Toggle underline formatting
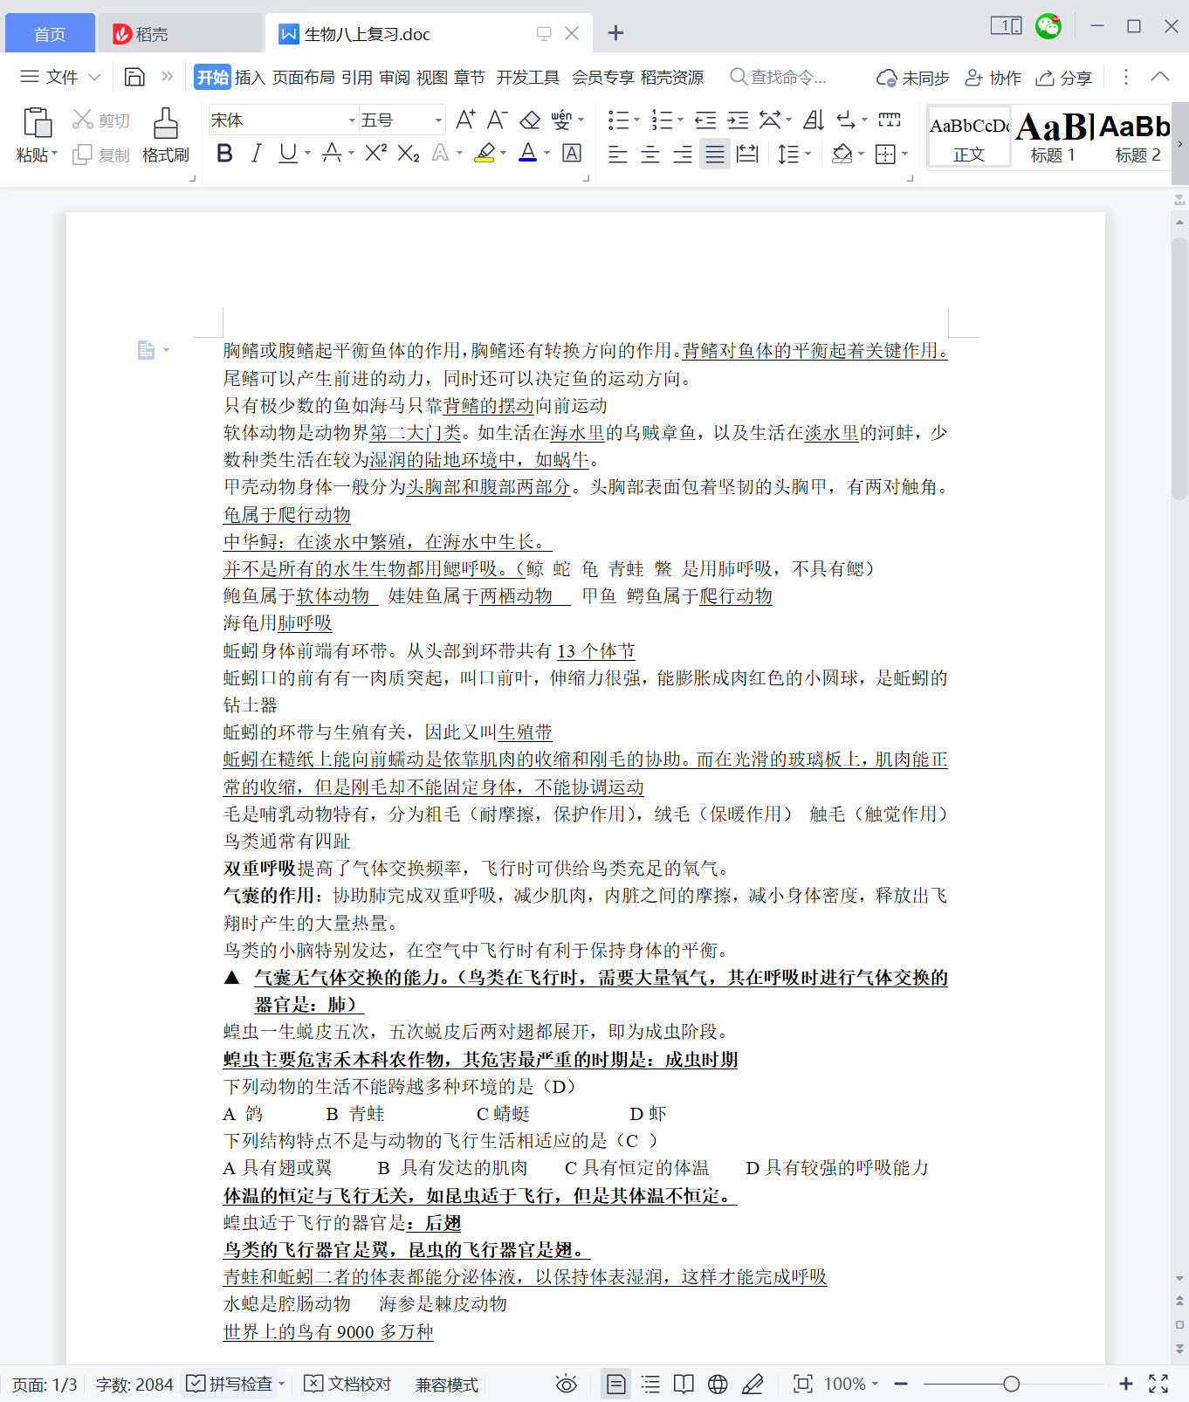The height and width of the screenshot is (1402, 1189). (287, 154)
